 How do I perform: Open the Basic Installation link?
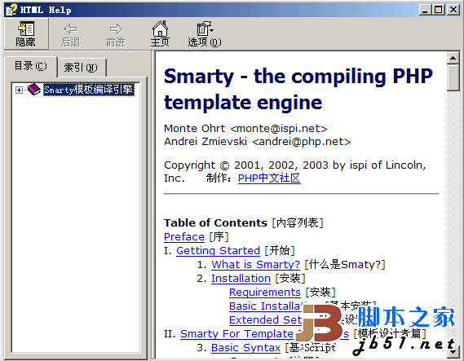coord(266,306)
